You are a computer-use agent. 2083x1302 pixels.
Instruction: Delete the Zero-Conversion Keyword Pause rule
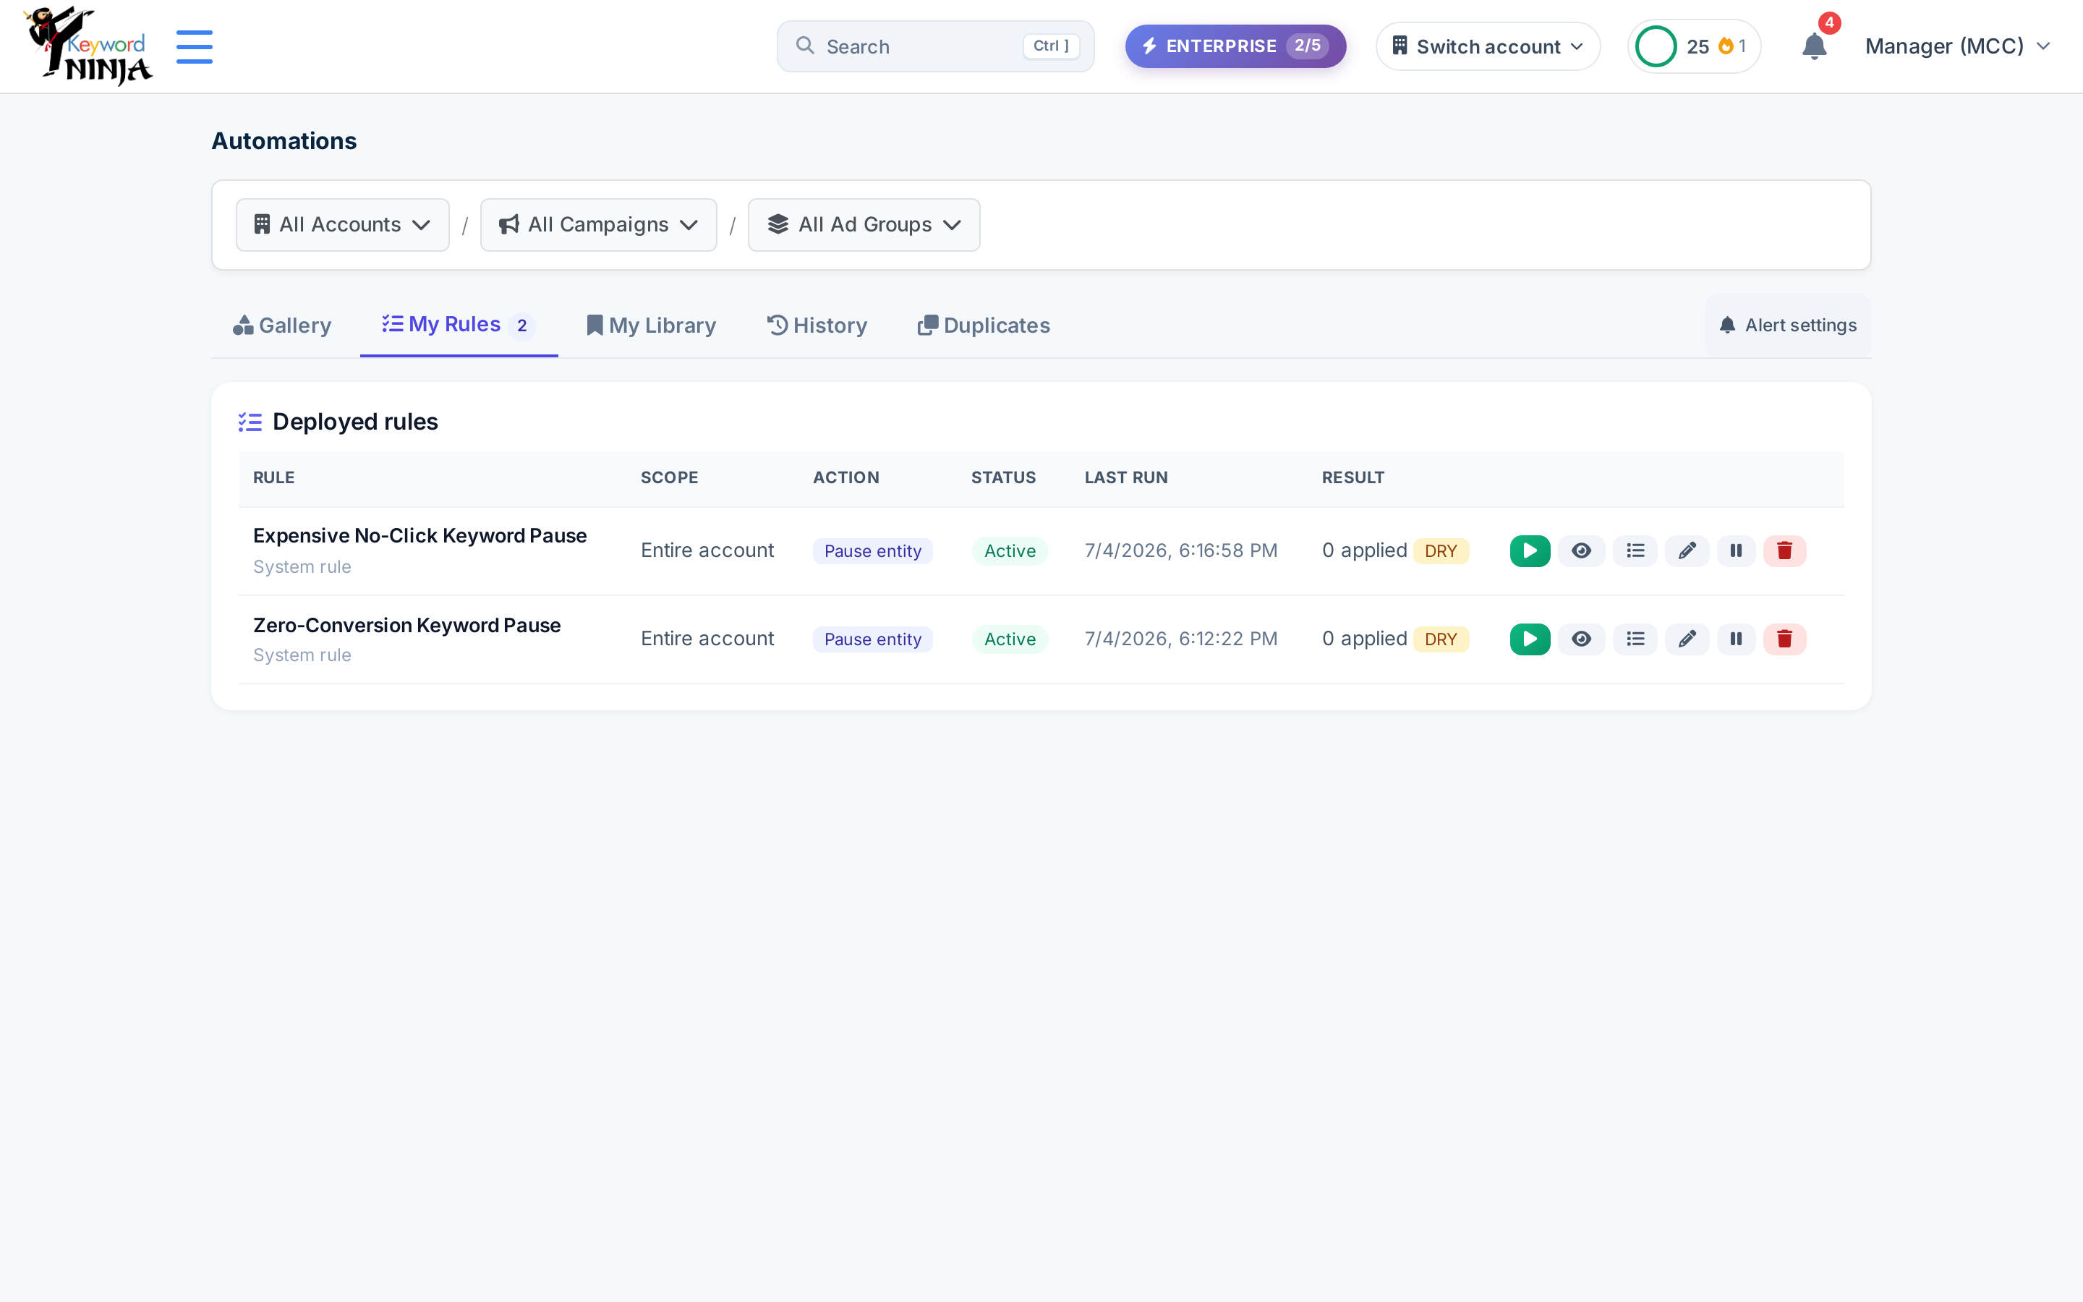coord(1784,639)
